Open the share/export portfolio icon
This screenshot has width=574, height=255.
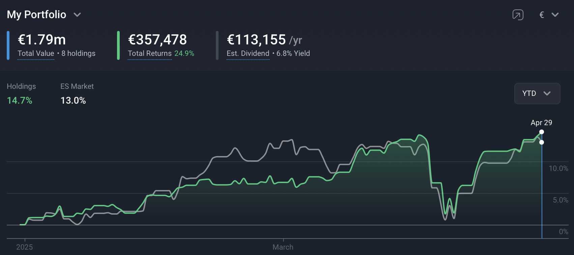tap(518, 15)
